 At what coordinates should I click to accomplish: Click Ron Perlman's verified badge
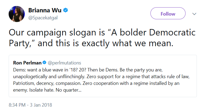44,63
